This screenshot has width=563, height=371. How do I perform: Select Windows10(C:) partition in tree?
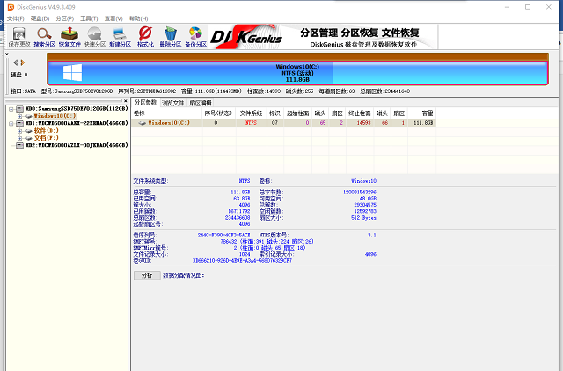pyautogui.click(x=55, y=116)
